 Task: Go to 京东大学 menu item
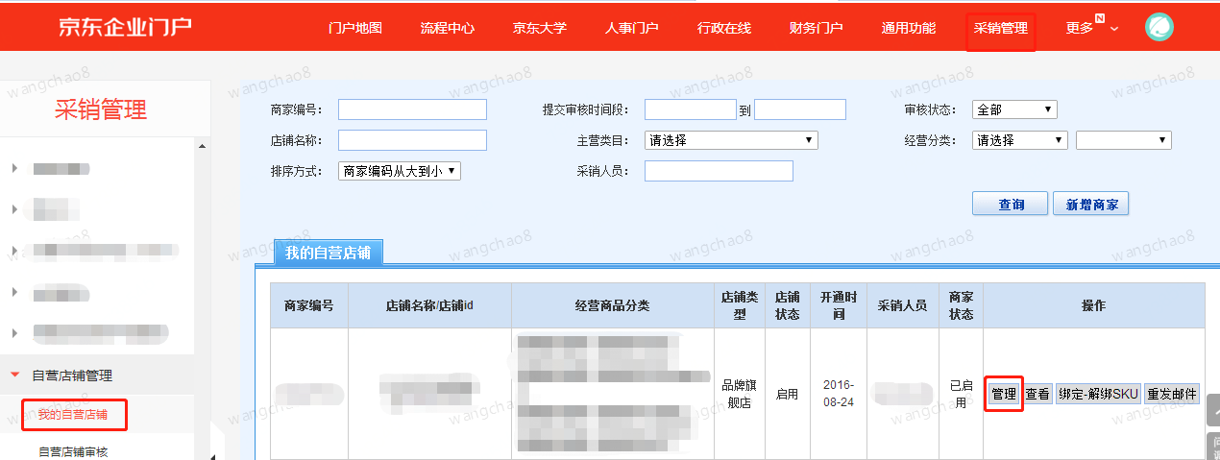click(539, 28)
